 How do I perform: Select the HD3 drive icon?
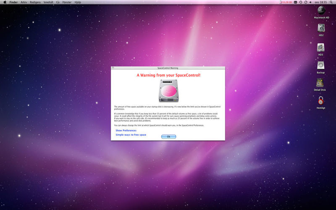tap(320, 47)
